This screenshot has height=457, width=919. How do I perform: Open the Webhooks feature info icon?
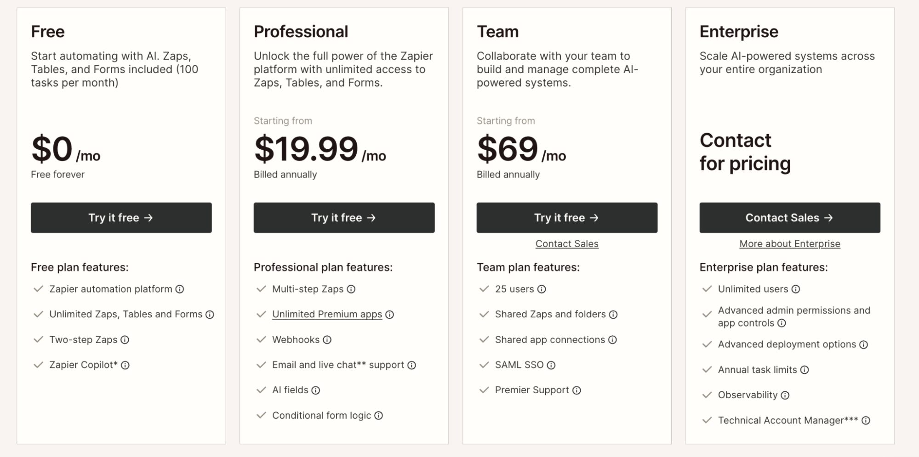tap(327, 340)
